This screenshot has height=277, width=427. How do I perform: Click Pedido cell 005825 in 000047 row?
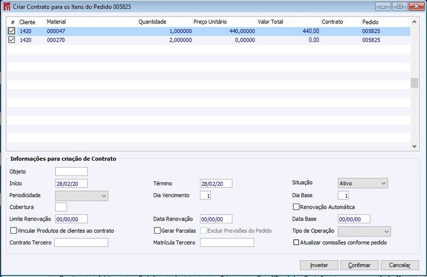pos(371,31)
